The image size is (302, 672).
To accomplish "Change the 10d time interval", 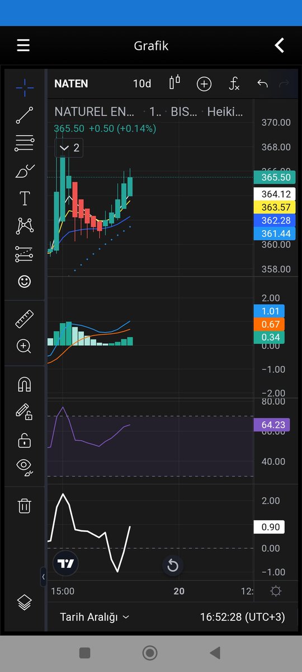I will (142, 84).
